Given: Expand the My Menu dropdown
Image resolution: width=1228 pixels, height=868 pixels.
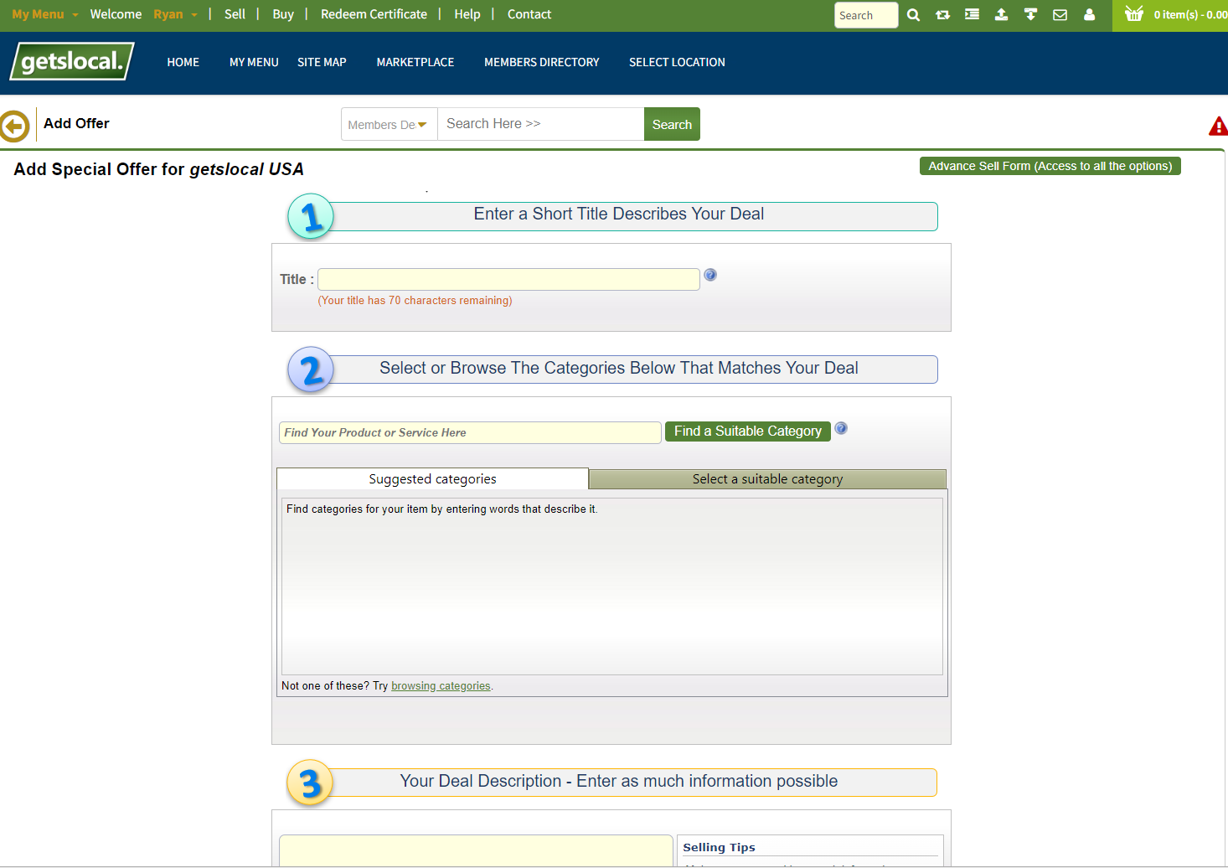Looking at the screenshot, I should tap(44, 14).
